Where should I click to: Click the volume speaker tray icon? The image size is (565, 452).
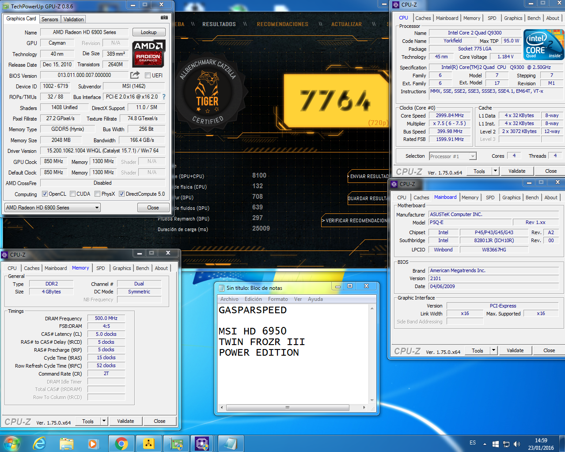click(517, 444)
